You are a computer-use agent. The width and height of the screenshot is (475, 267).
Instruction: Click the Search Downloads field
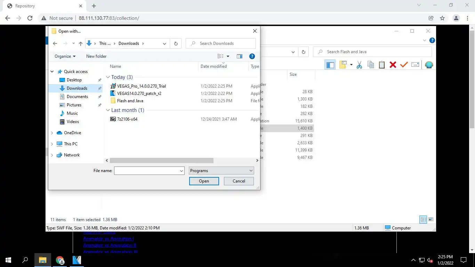tap(221, 43)
